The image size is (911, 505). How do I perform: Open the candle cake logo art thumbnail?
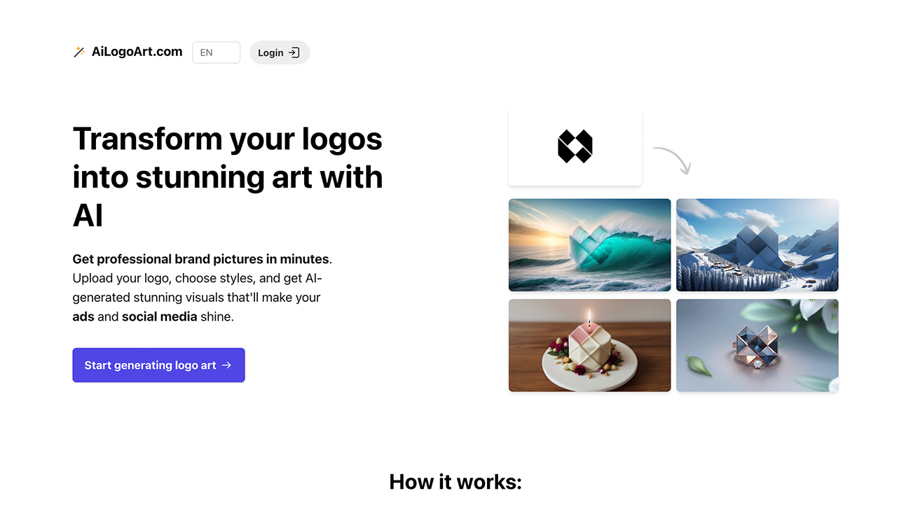click(x=589, y=345)
